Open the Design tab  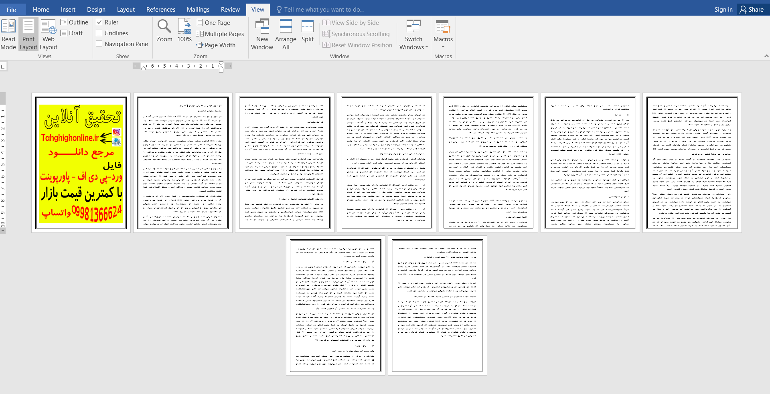click(x=96, y=10)
